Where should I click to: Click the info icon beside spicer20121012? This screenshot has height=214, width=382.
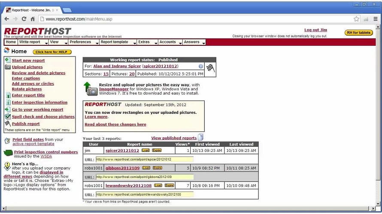pos(201,66)
